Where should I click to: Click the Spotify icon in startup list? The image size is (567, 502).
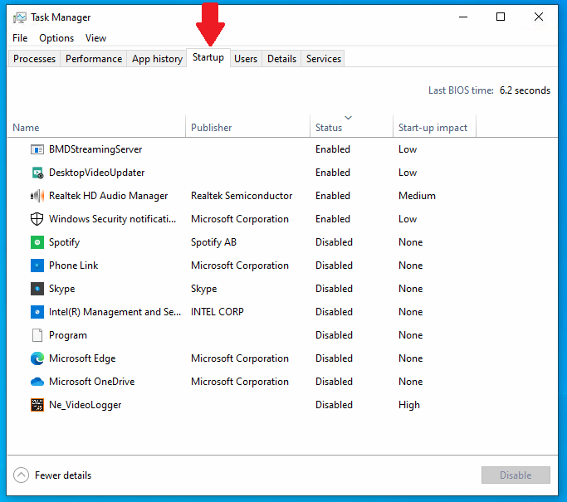[x=37, y=242]
